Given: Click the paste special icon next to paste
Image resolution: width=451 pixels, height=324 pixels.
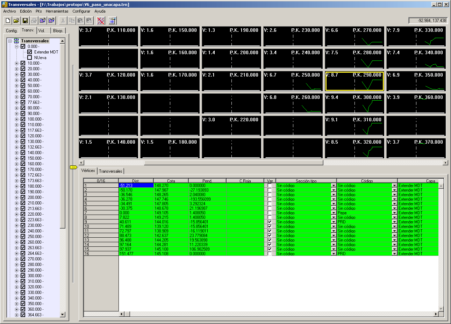Looking at the screenshot, I should [x=89, y=21].
